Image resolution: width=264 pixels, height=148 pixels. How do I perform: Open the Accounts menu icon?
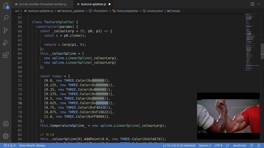[6, 124]
